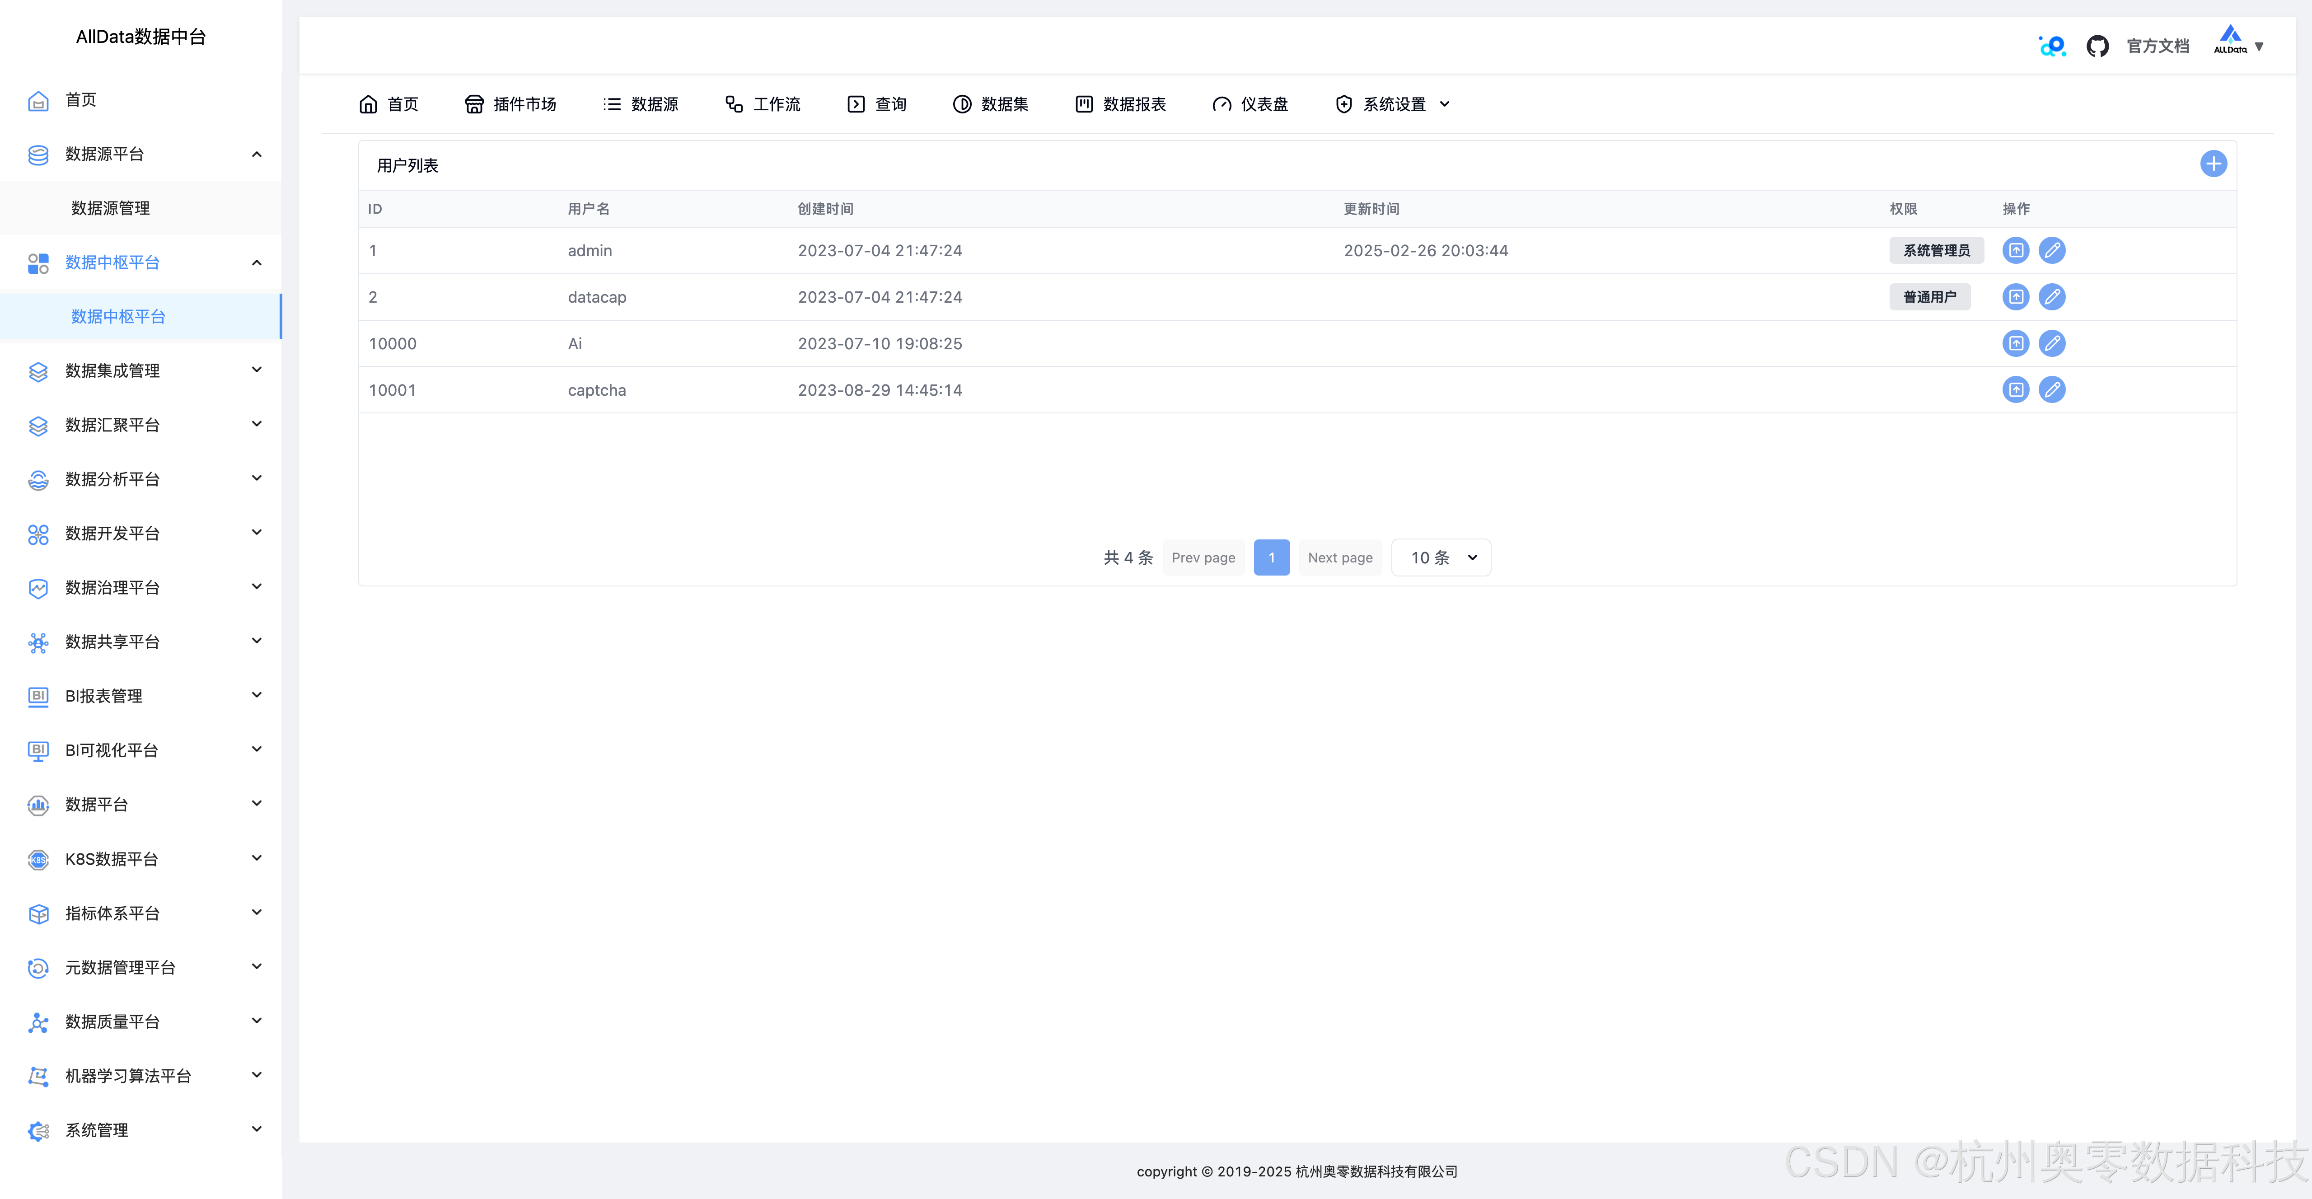The width and height of the screenshot is (2312, 1199).
Task: Select 数据源管理 in sidebar
Action: pos(110,208)
